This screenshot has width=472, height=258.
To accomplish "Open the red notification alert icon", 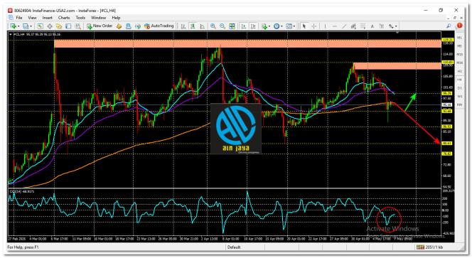I will click(x=459, y=26).
